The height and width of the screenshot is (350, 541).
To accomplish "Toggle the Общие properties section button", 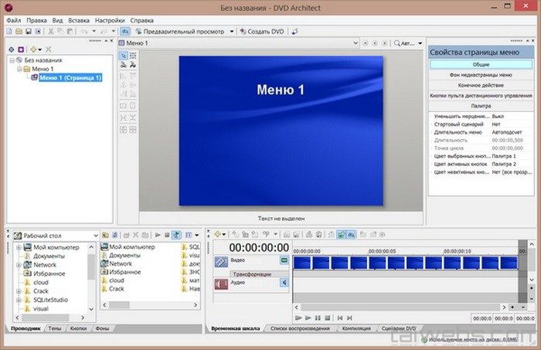I will 481,65.
